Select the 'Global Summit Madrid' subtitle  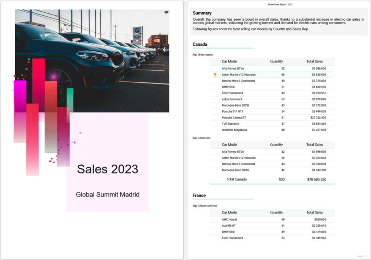(x=108, y=195)
